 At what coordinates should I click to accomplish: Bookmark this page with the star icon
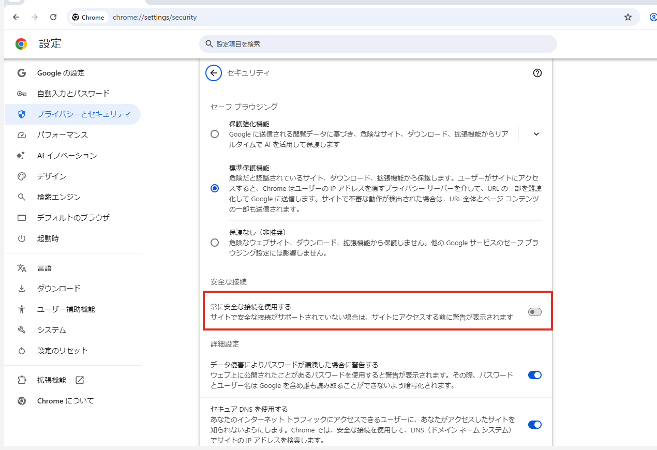click(628, 17)
